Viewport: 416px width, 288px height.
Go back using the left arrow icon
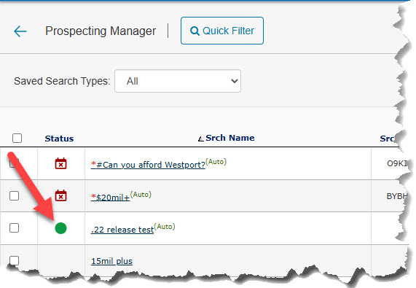click(x=20, y=31)
